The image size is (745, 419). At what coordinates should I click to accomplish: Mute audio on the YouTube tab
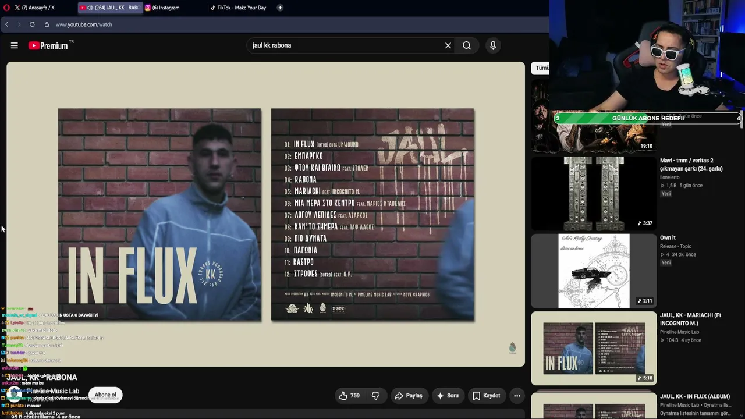tap(90, 8)
